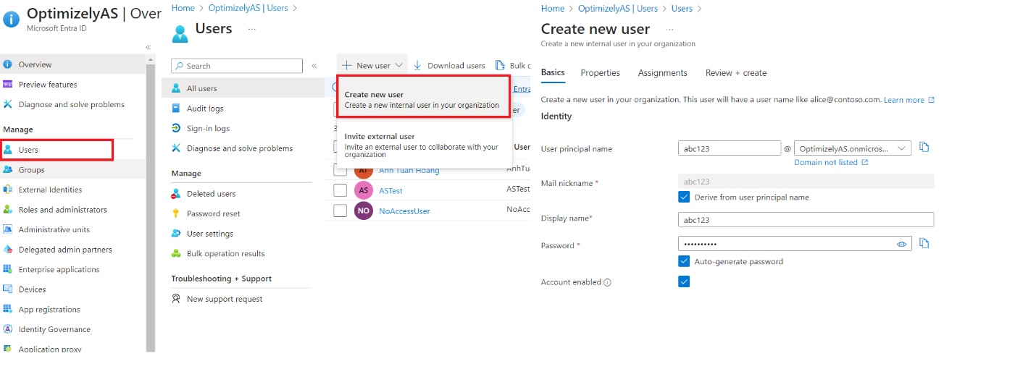Image resolution: width=1036 pixels, height=369 pixels.
Task: Tick the checkbox in the Anh Tuan Hoang row
Action: 340,170
